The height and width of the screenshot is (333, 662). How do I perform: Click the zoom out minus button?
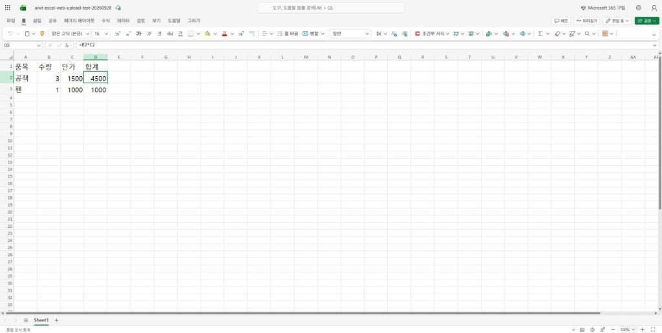(613, 330)
